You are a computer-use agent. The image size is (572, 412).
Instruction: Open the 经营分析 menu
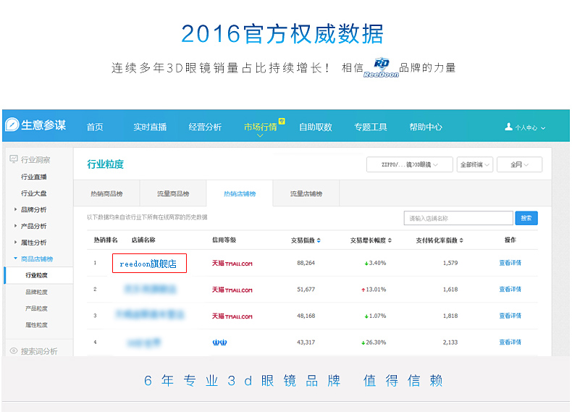coord(205,127)
